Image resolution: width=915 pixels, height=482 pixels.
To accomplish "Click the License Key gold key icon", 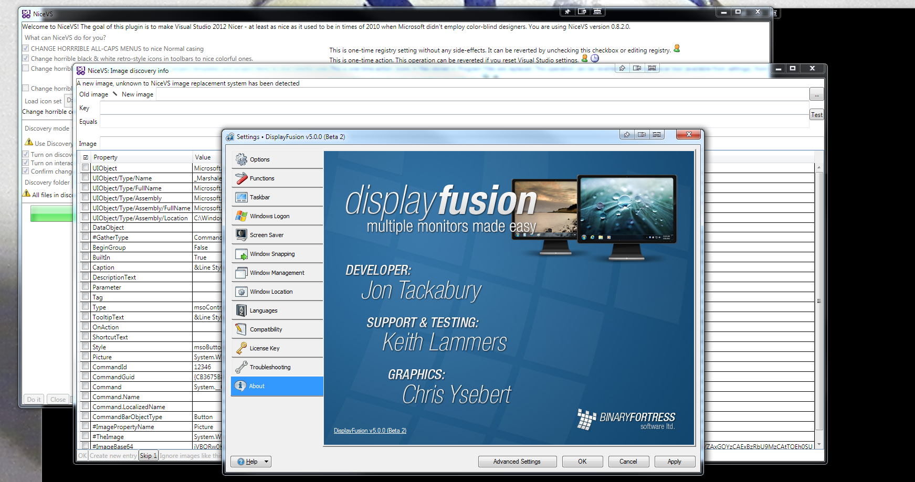I will coord(241,348).
